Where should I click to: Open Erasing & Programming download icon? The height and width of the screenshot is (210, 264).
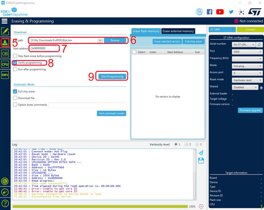tap(5, 42)
